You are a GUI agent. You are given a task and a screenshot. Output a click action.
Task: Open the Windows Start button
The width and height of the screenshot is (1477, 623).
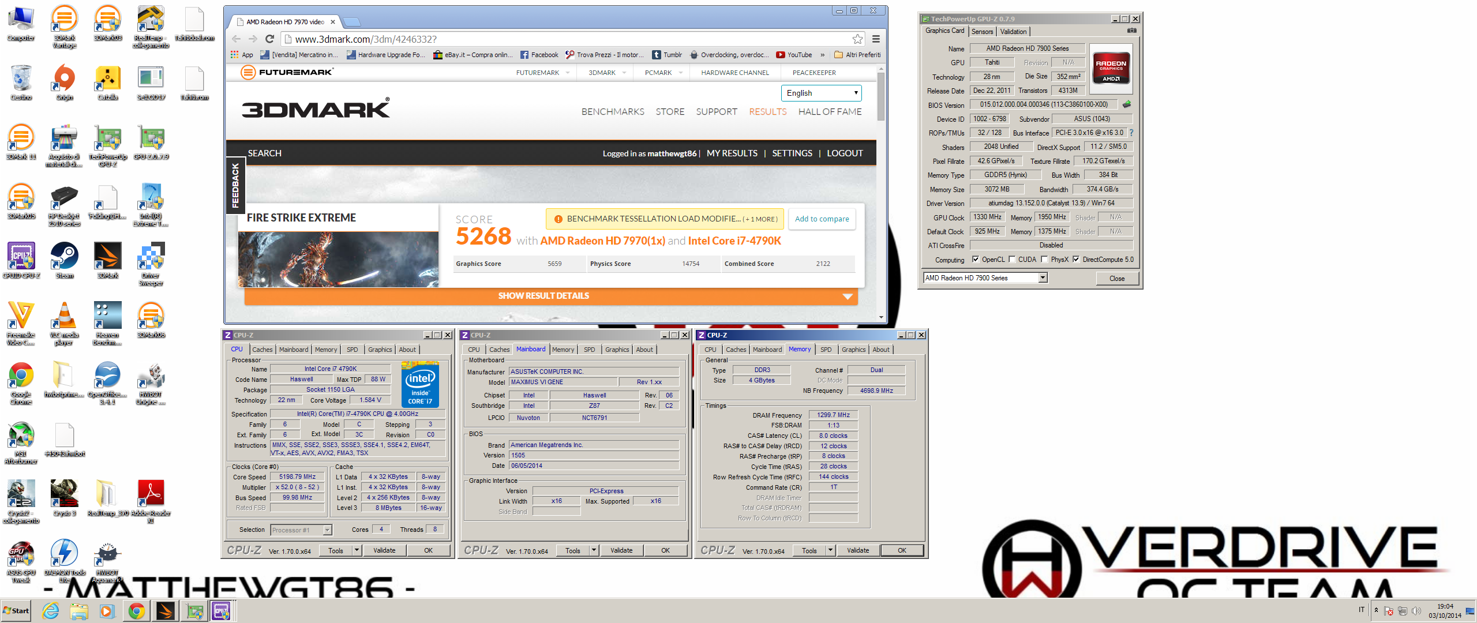[16, 611]
